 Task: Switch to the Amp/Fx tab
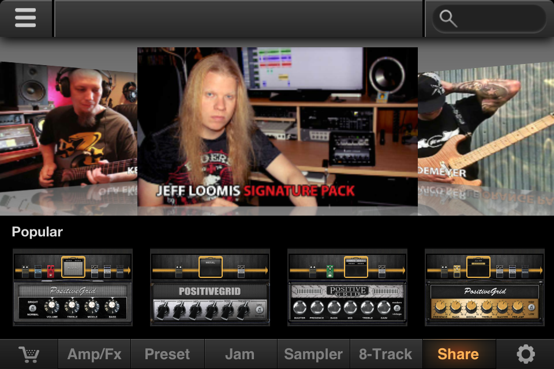coord(94,354)
